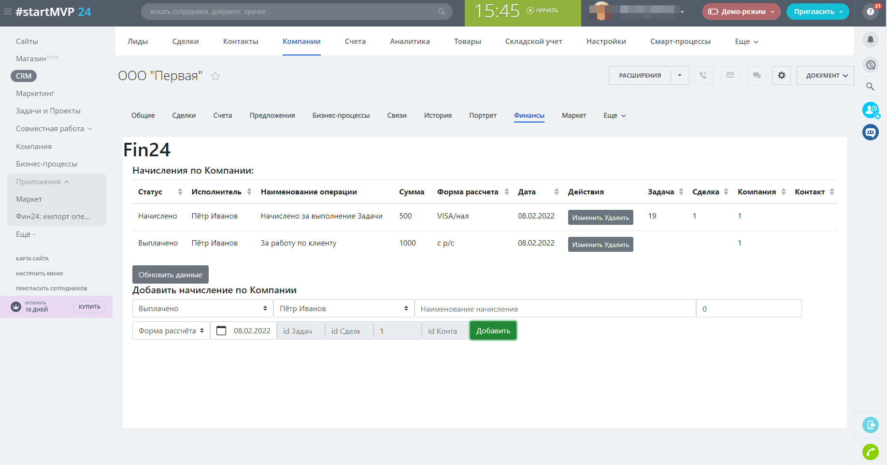The width and height of the screenshot is (887, 465).
Task: Open the chat bubbles icon in toolbar
Action: point(757,75)
